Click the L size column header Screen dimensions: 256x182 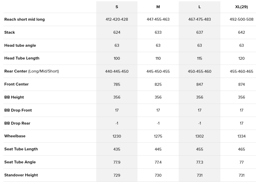[x=200, y=7]
